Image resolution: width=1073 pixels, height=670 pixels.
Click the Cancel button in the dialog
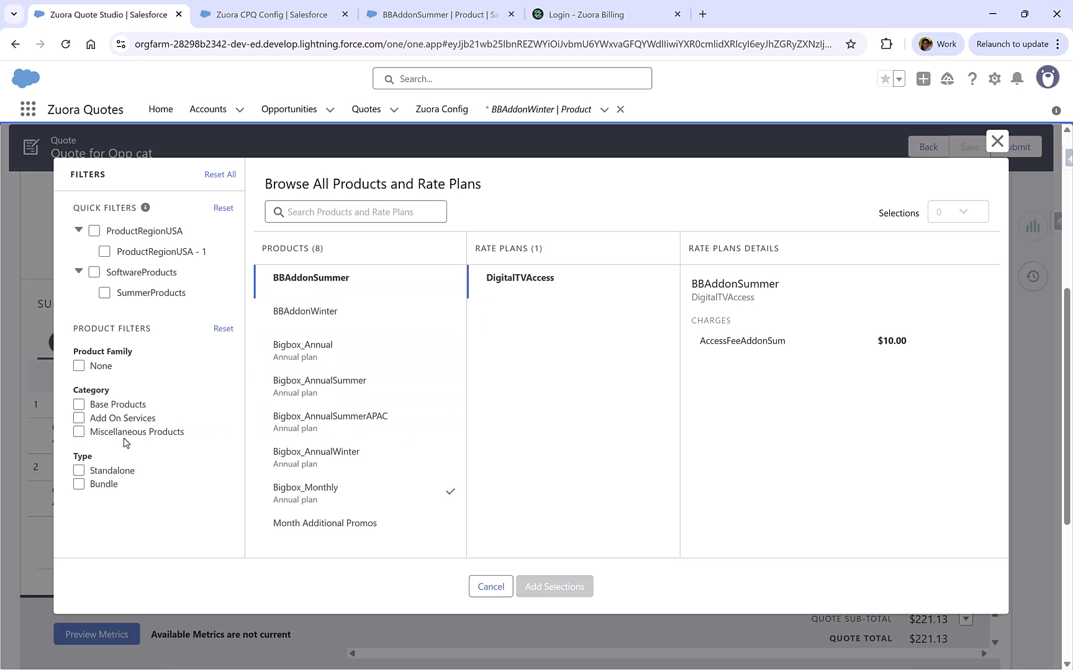pyautogui.click(x=491, y=586)
